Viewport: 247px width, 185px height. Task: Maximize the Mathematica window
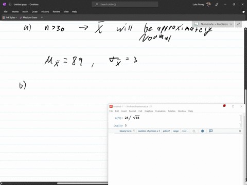[x=233, y=106]
